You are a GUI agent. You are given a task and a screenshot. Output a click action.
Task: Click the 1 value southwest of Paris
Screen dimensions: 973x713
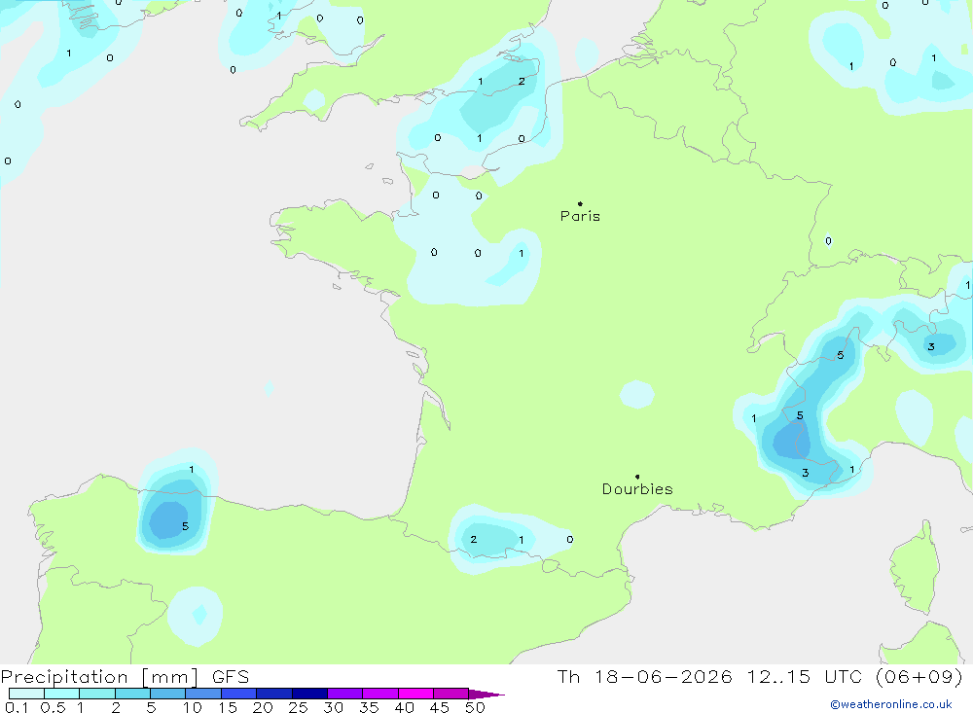coord(522,253)
